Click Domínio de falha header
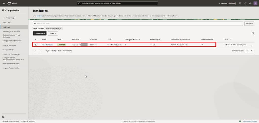Image resolution: width=259 pixels, height=123 pixels. [x=207, y=40]
